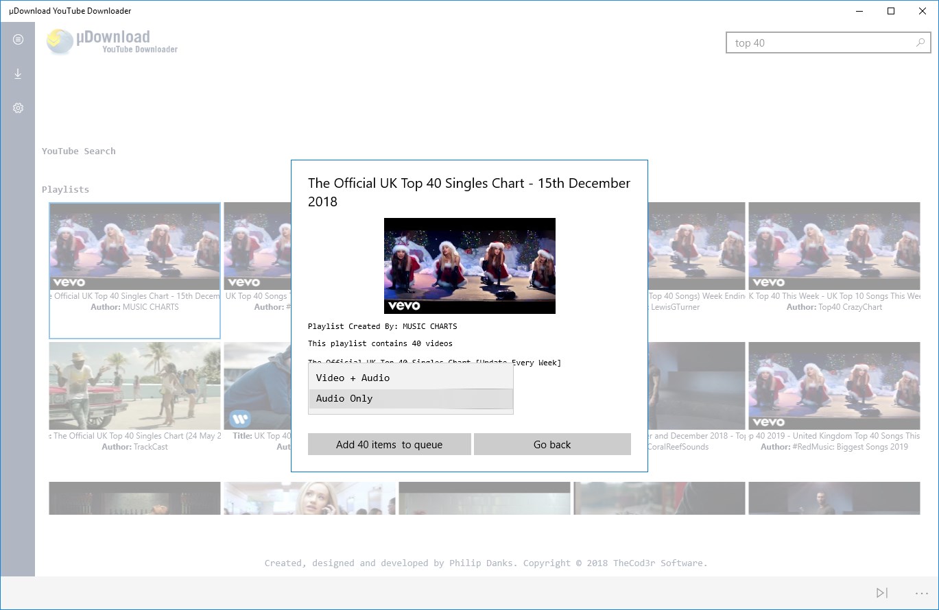Click 'Add 40 items to queue' button

[389, 444]
